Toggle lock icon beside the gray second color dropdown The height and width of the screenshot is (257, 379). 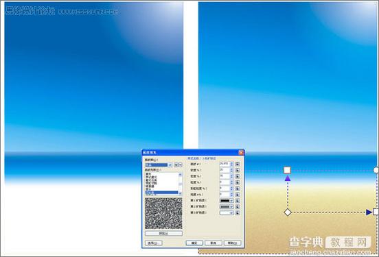point(238,207)
